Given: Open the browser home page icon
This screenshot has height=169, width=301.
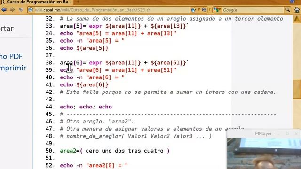Looking at the screenshot, I should click(297, 10).
